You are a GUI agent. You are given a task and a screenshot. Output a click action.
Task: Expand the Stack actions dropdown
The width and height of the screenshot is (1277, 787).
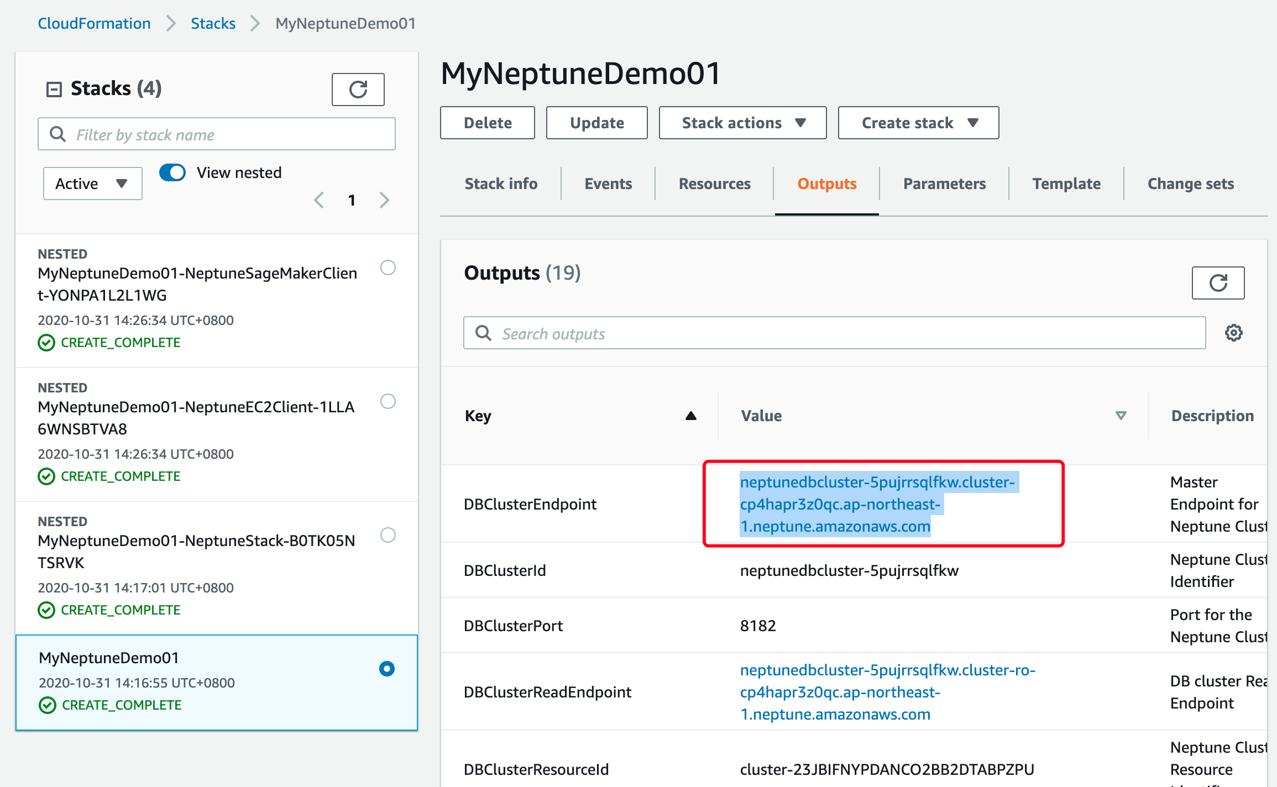click(742, 123)
